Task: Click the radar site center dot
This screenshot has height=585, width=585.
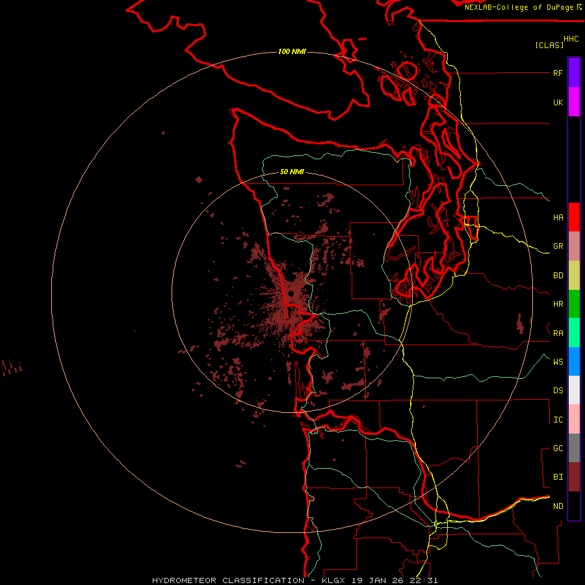Action: (x=291, y=293)
